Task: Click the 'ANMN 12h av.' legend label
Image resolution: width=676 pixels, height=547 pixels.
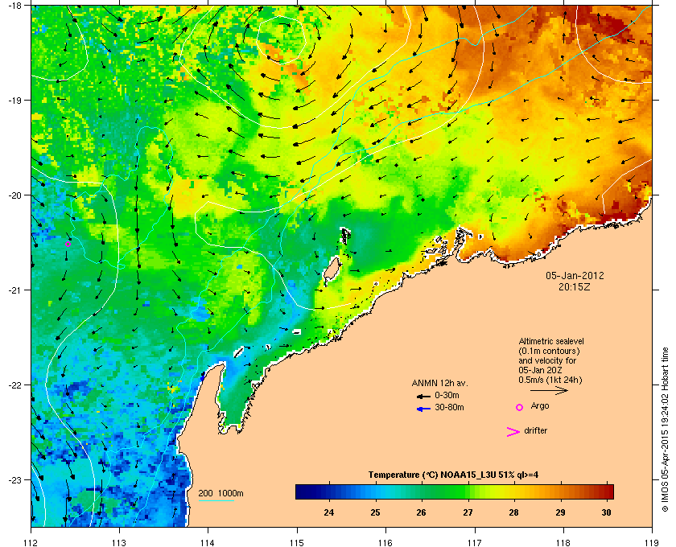Action: (x=439, y=383)
